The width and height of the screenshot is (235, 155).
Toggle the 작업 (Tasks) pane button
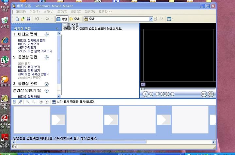[x=62, y=19]
